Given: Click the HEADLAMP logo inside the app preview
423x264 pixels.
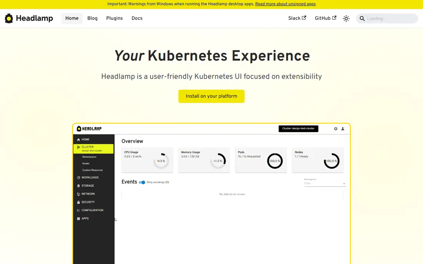Looking at the screenshot, I should click(89, 129).
